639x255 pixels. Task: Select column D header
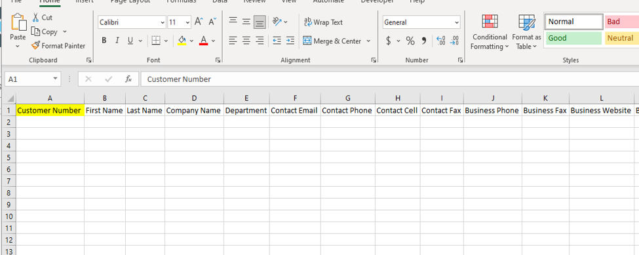click(195, 98)
